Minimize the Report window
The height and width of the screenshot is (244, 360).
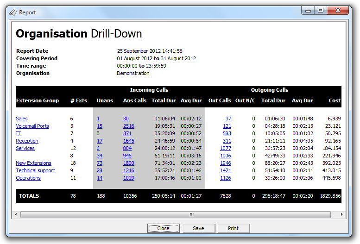point(308,11)
